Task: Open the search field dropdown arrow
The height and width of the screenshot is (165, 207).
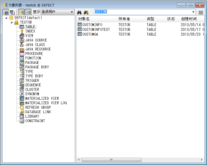Action: tap(193, 12)
